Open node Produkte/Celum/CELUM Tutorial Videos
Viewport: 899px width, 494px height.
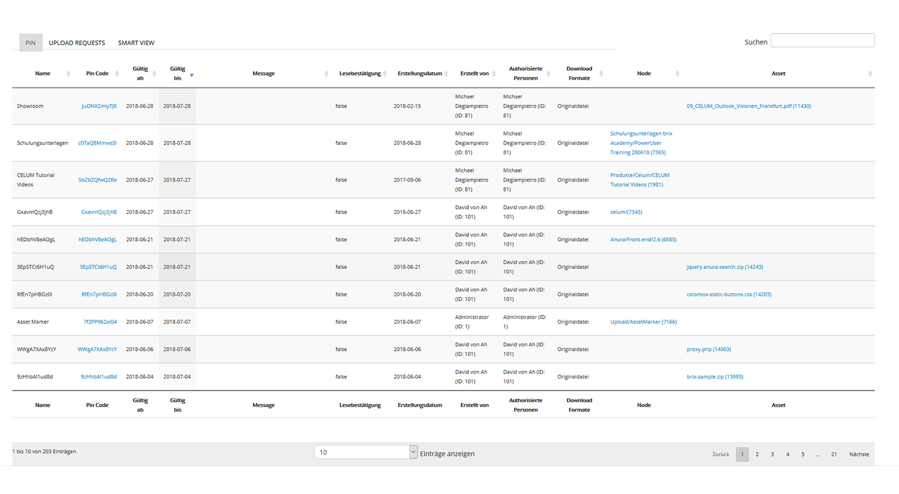point(640,180)
